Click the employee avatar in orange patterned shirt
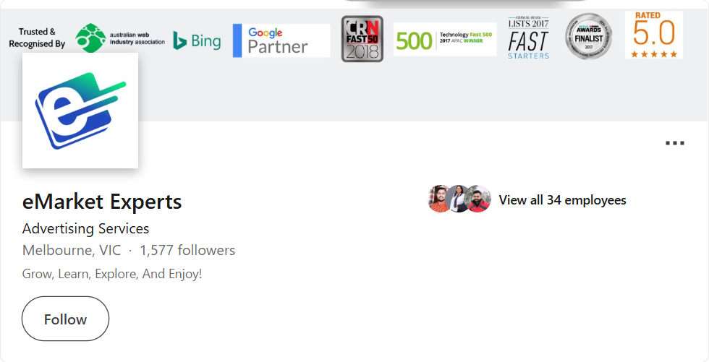Screen dimensions: 709x362 click(x=440, y=199)
